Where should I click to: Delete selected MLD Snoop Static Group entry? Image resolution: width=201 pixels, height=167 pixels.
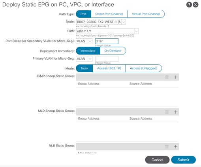point(167,112)
